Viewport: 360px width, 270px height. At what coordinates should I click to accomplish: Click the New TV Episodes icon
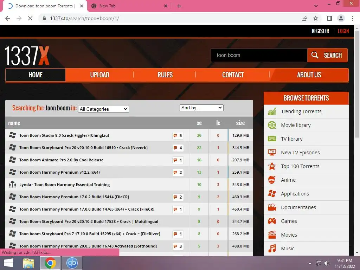click(x=272, y=153)
